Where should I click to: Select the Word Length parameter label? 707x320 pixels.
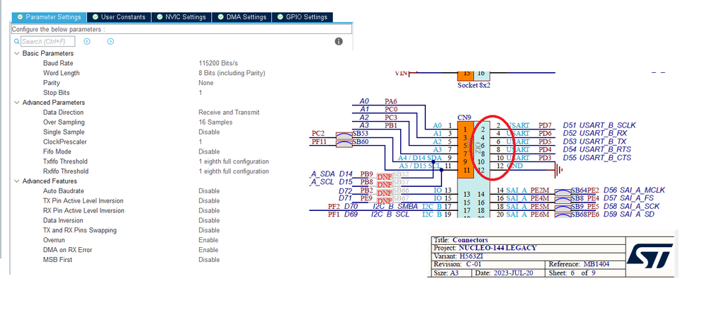pos(62,73)
